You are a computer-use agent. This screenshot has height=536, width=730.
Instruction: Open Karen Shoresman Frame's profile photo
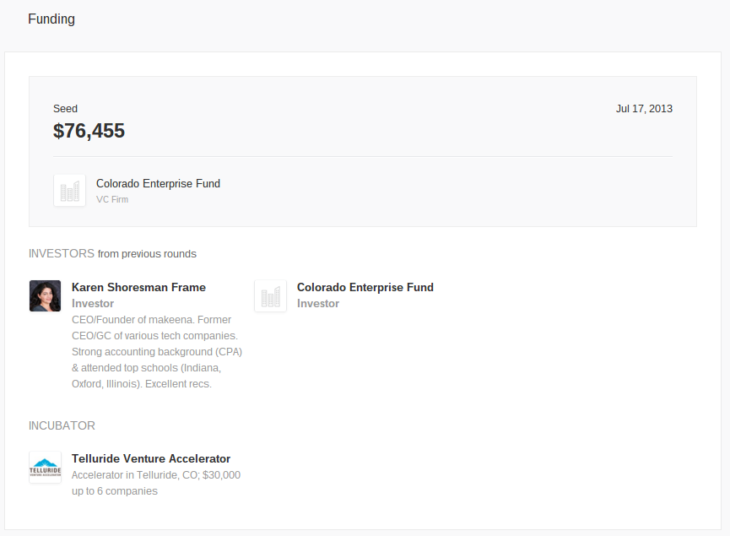(45, 296)
